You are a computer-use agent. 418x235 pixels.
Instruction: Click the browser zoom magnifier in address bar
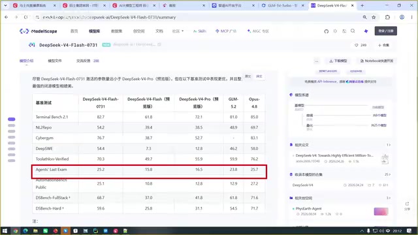coord(364,17)
